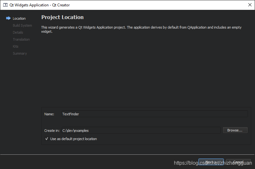Image resolution: width=255 pixels, height=169 pixels.
Task: Click the Name field containing TextFinder
Action: 155,114
